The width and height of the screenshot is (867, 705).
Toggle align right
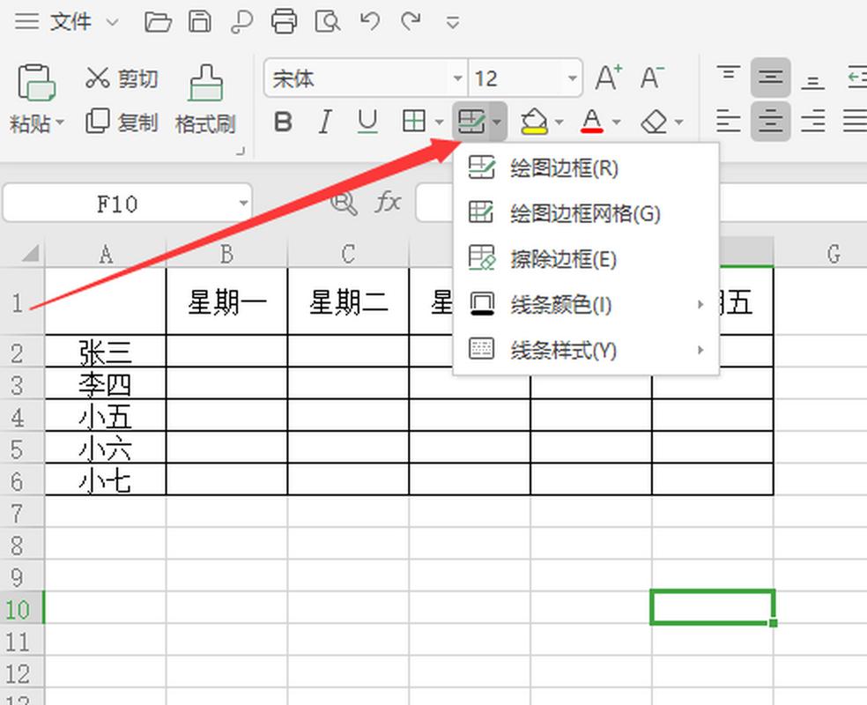812,121
